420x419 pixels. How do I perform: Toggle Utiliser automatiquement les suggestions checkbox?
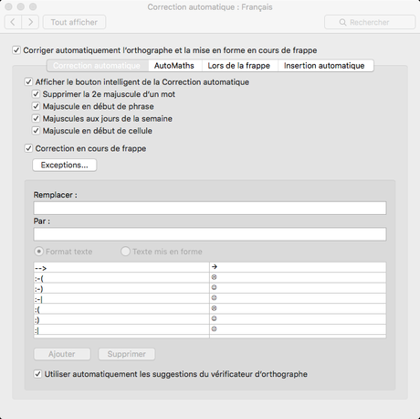(x=37, y=374)
